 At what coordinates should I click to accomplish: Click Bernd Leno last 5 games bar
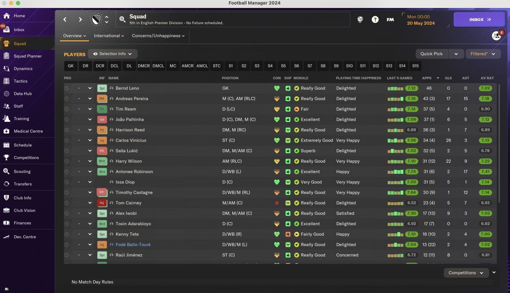(396, 88)
